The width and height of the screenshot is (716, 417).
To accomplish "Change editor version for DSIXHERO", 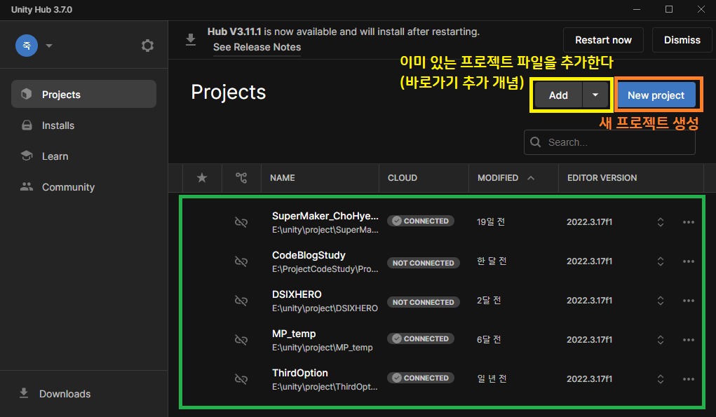I will click(x=661, y=301).
